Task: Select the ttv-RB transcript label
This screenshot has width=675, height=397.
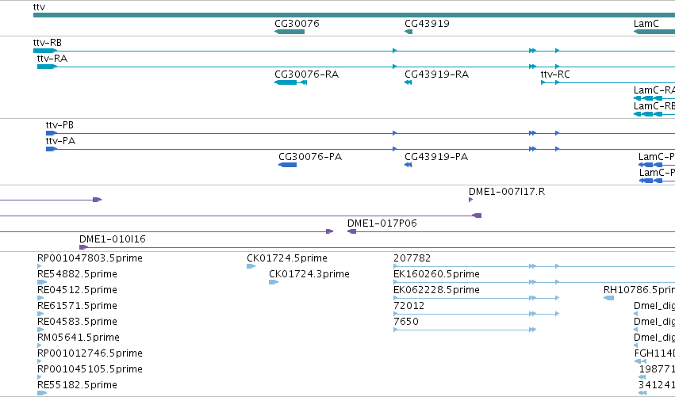Action: (48, 43)
